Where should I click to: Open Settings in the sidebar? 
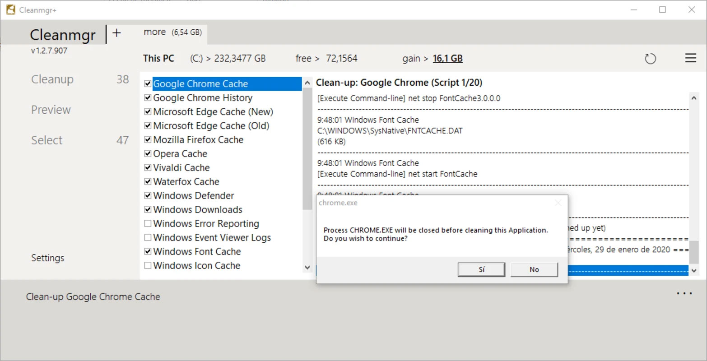tap(48, 258)
